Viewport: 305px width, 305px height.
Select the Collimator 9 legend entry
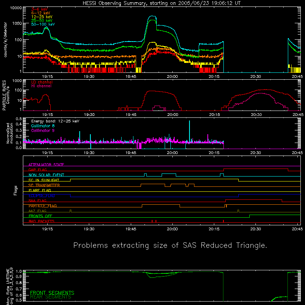click(x=43, y=130)
